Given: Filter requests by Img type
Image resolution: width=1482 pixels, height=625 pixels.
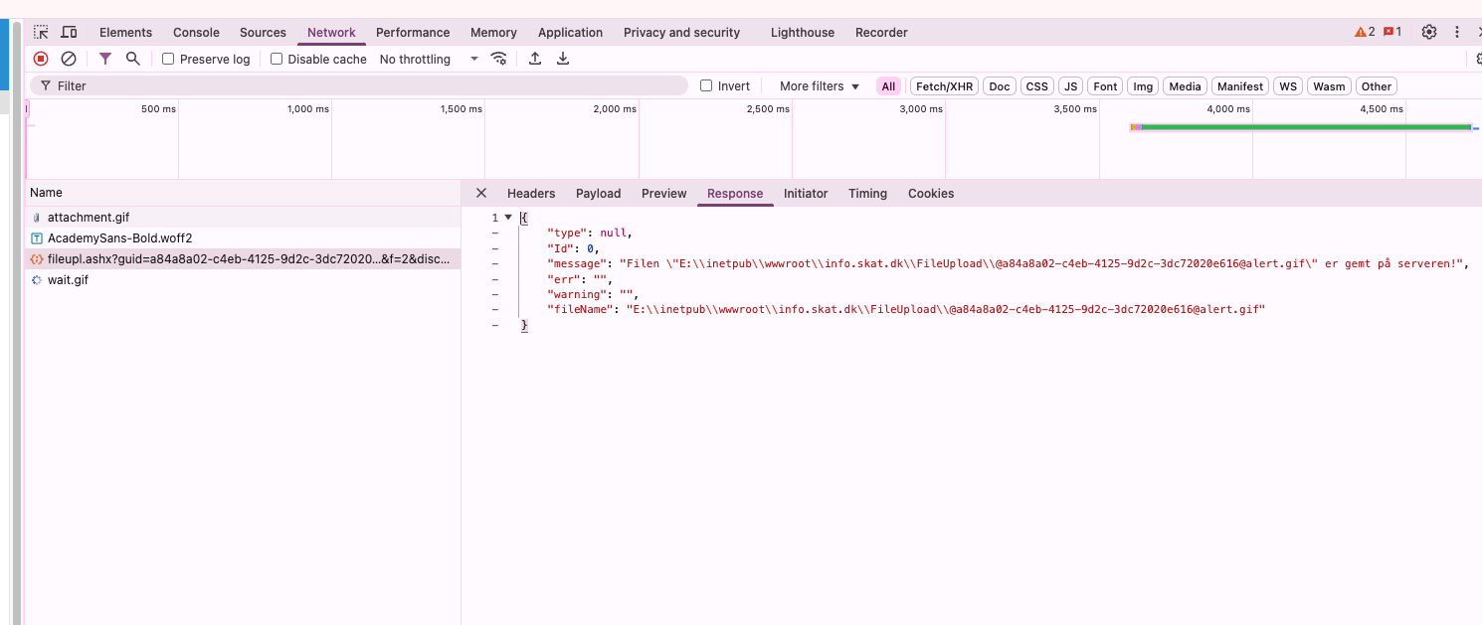Looking at the screenshot, I should point(1143,86).
